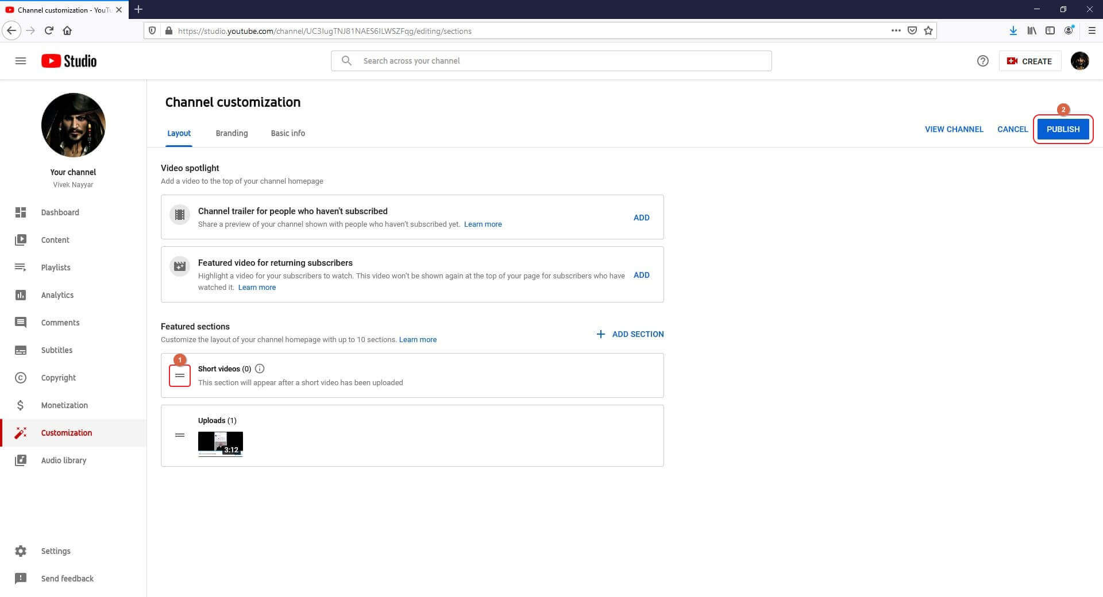Click ADD for the Channel trailer

click(641, 218)
